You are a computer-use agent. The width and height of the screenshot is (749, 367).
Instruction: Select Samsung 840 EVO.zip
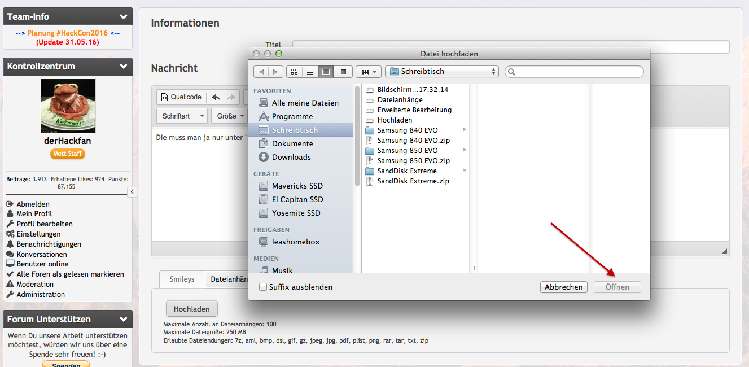(413, 141)
